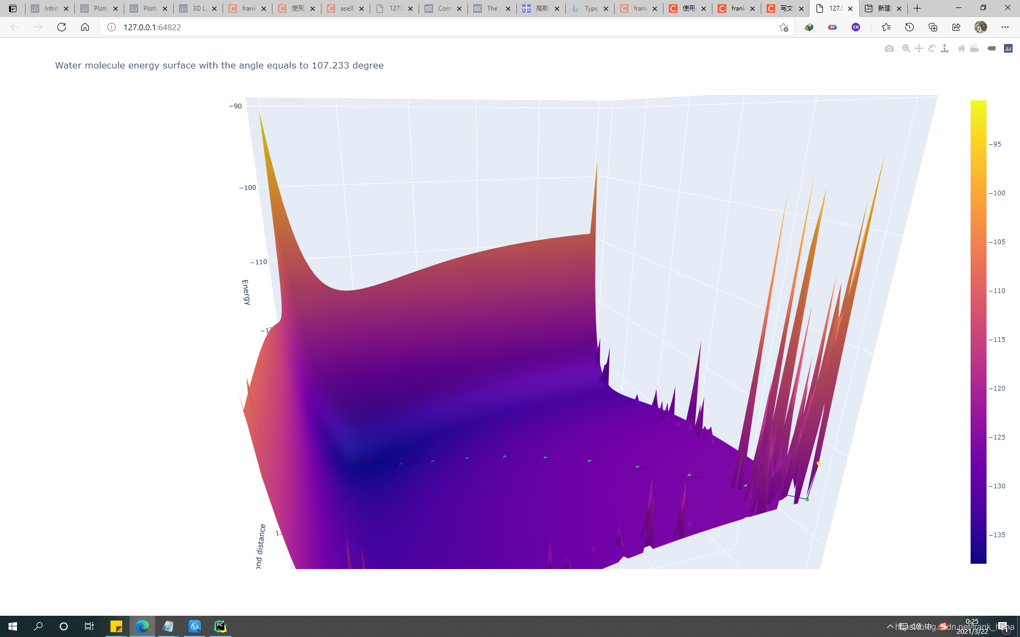This screenshot has width=1020, height=637.
Task: Open the Plotly logo link
Action: (x=1008, y=48)
